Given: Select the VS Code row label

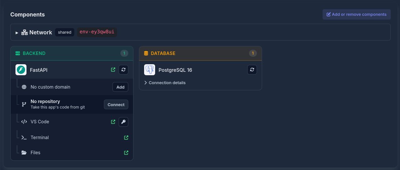Looking at the screenshot, I should click(x=40, y=122).
